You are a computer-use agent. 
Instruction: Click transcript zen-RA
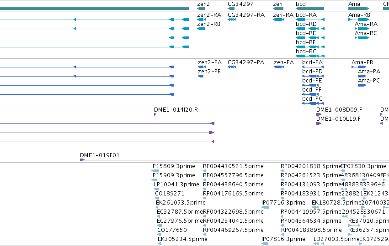coord(283,15)
